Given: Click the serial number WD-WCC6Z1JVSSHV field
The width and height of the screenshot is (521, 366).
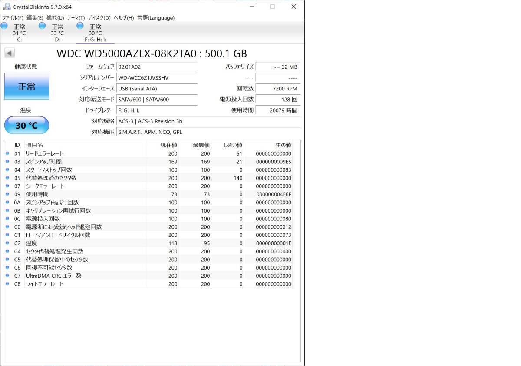Looking at the screenshot, I should click(157, 78).
